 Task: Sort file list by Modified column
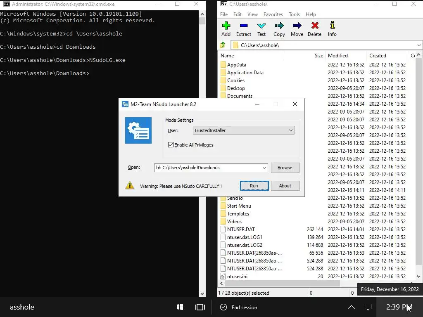coord(346,56)
